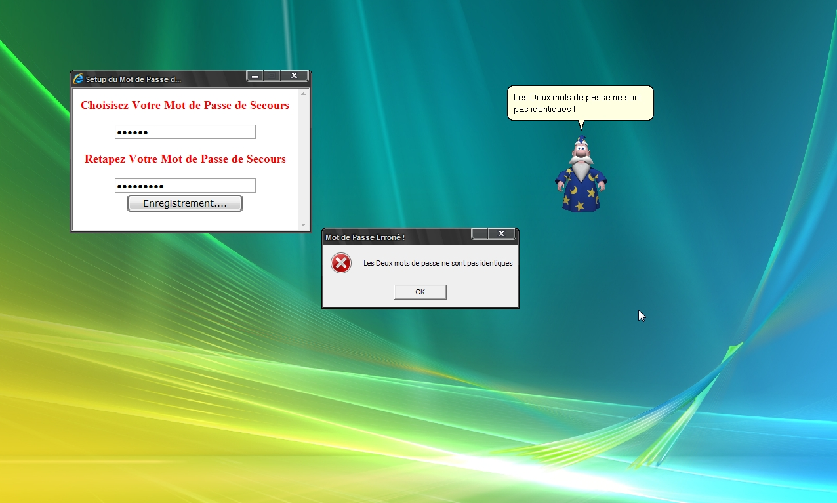Click the greyed-out maximize button of Setup window
Viewport: 837px width, 503px height.
[272, 76]
